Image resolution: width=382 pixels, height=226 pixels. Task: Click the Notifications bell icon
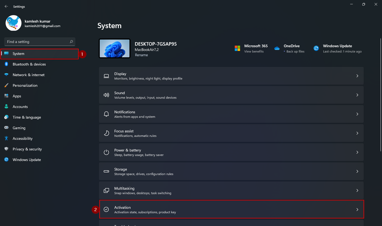(x=106, y=114)
